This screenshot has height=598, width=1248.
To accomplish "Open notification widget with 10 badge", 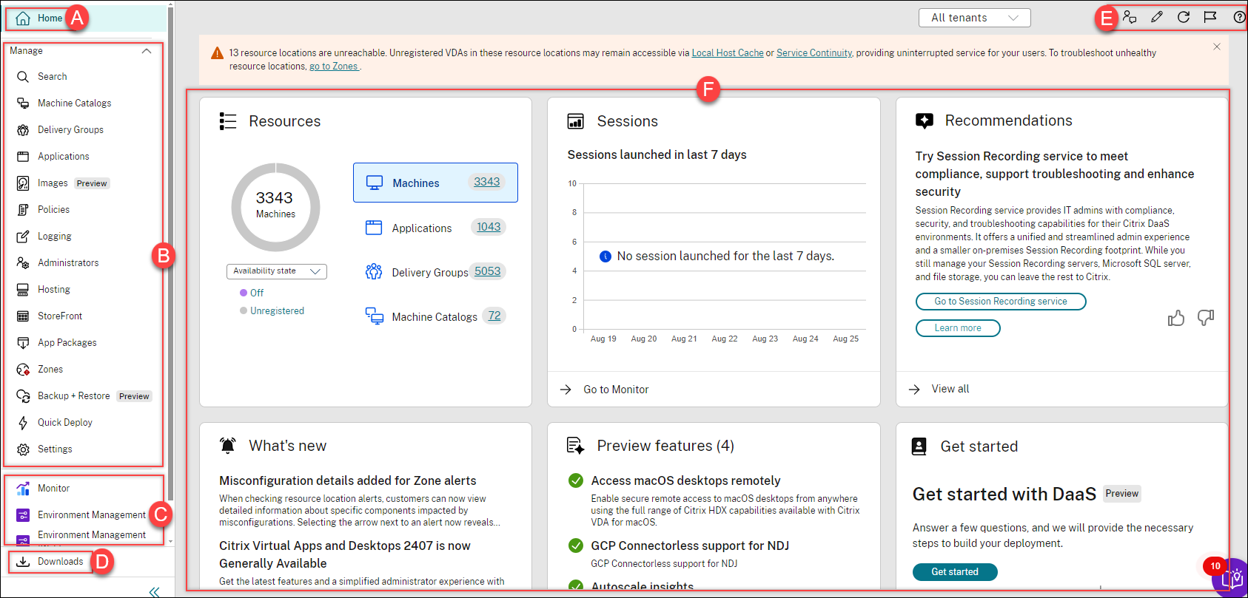I will click(1232, 577).
